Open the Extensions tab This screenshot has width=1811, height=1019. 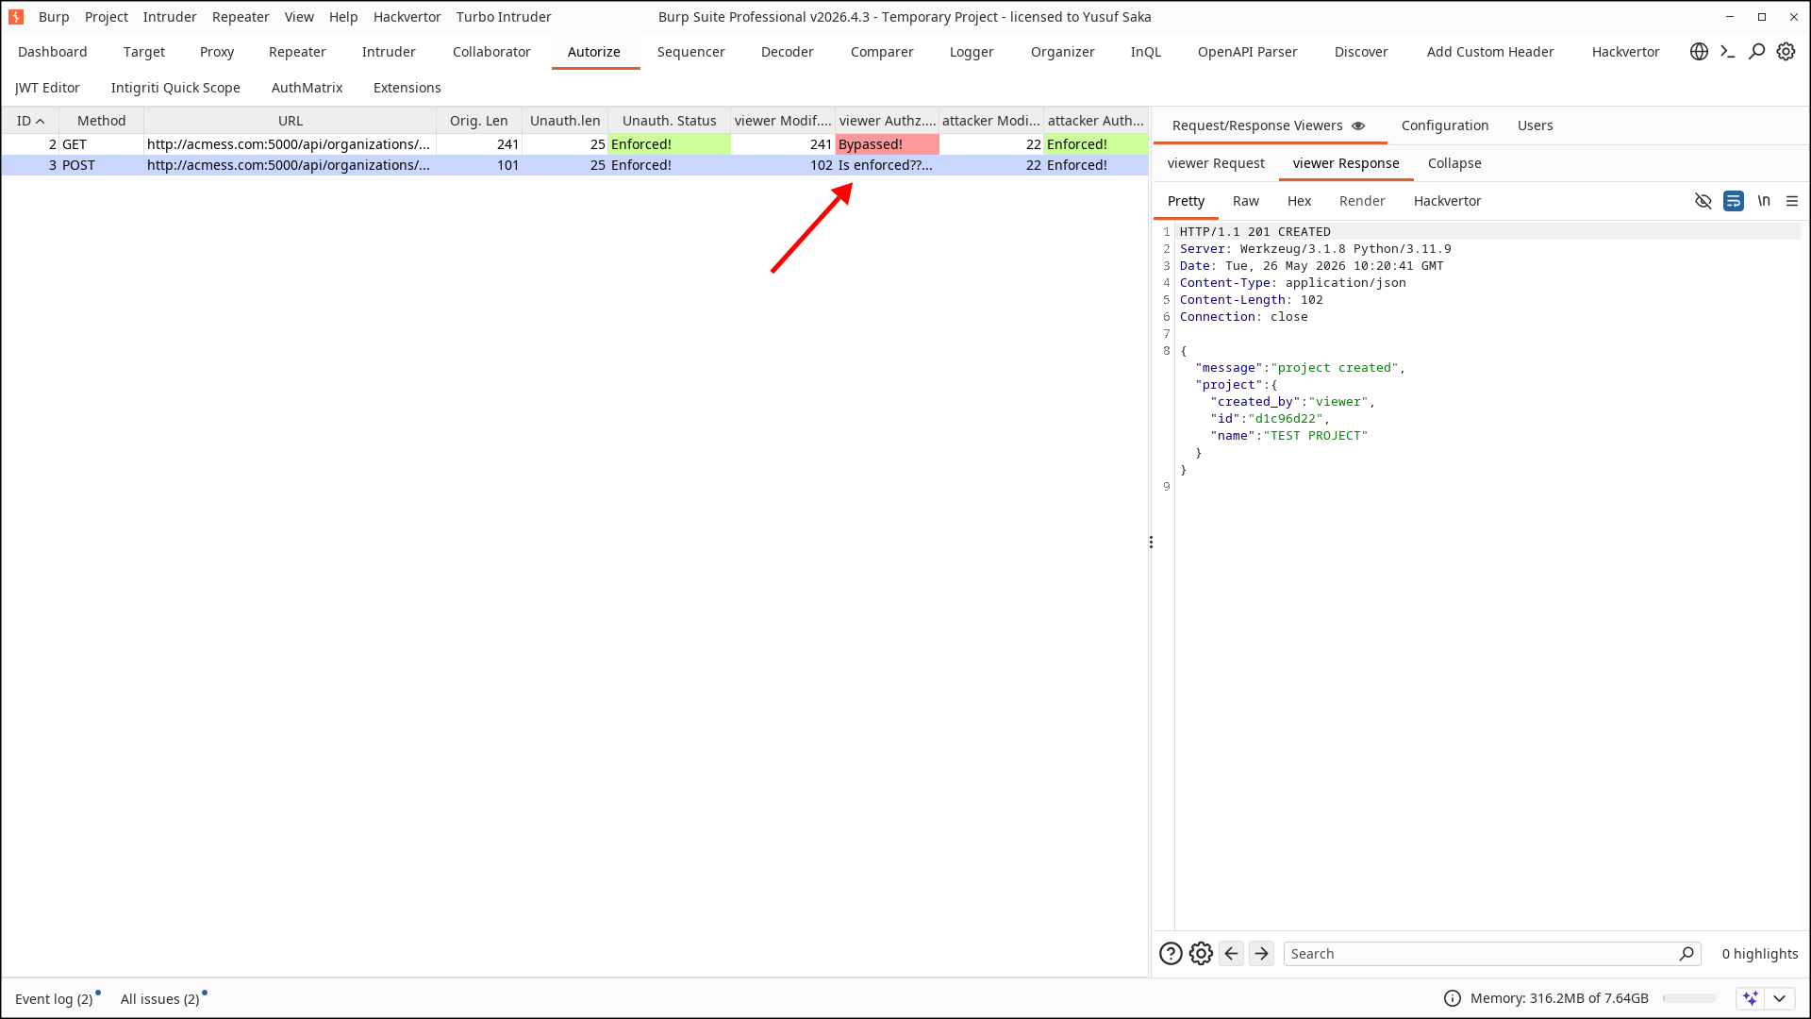tap(407, 88)
